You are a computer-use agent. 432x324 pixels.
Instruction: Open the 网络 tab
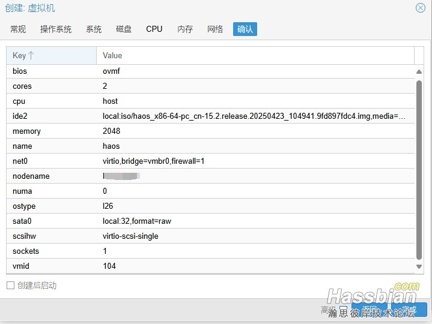(215, 29)
